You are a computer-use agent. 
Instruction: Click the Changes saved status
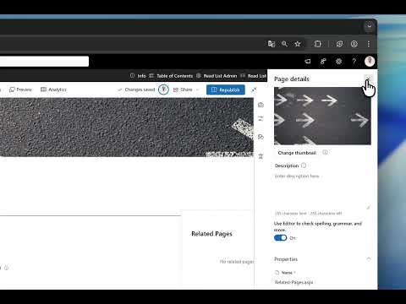[x=136, y=90]
